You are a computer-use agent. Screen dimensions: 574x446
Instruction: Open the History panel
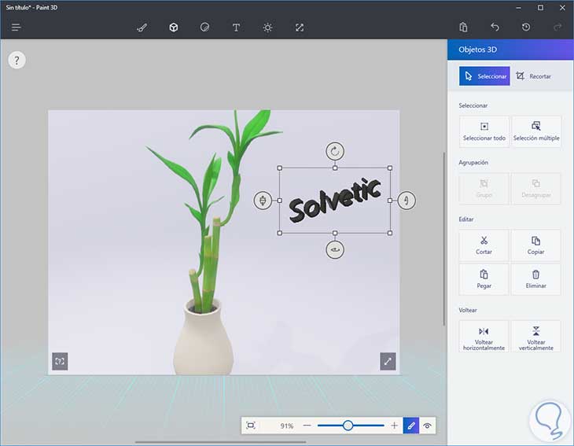[526, 27]
